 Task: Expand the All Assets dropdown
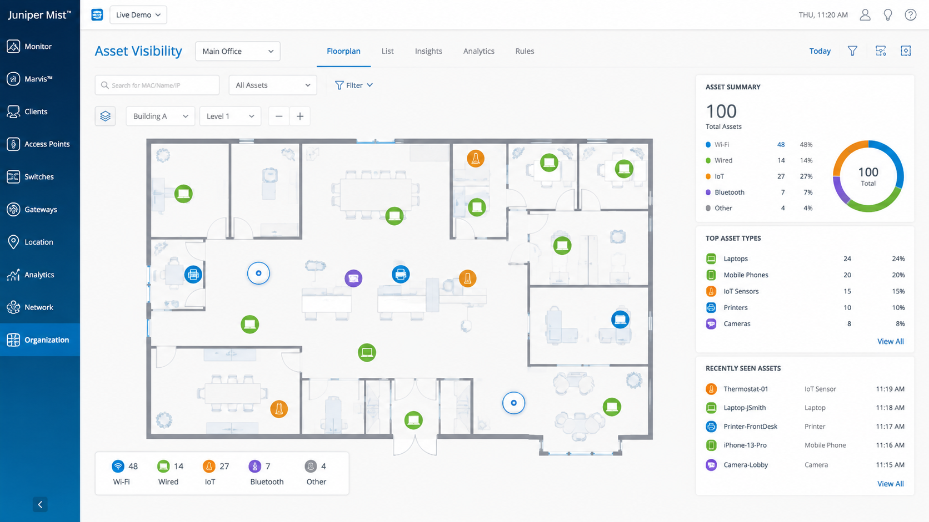tap(273, 85)
